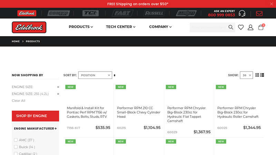Click Clear All filters
This screenshot has width=276, height=155.
(x=19, y=101)
